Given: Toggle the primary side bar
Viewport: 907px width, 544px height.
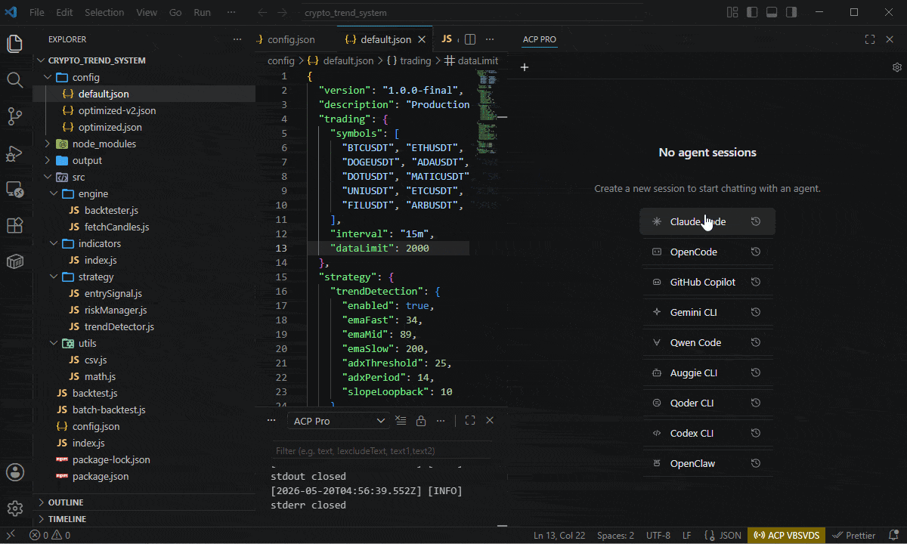Looking at the screenshot, I should 752,12.
